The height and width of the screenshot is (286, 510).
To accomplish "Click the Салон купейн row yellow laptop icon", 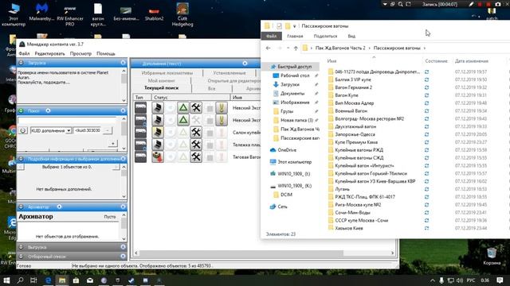I will (x=158, y=132).
